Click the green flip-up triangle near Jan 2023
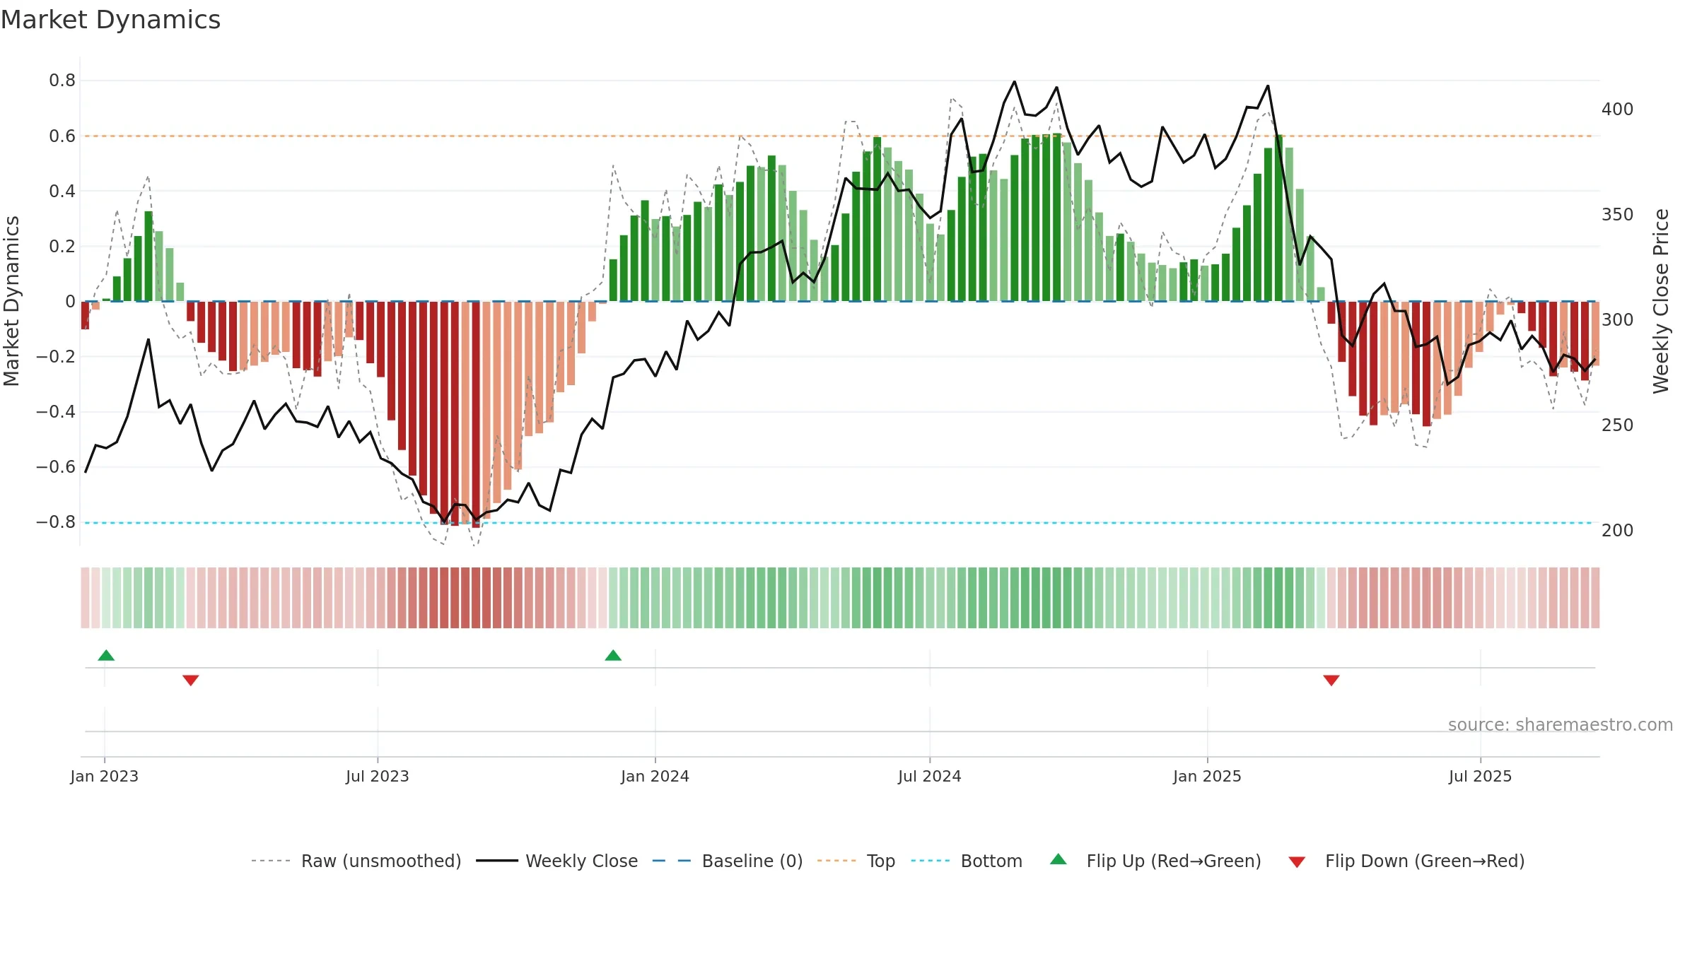The width and height of the screenshot is (1697, 954). point(106,655)
